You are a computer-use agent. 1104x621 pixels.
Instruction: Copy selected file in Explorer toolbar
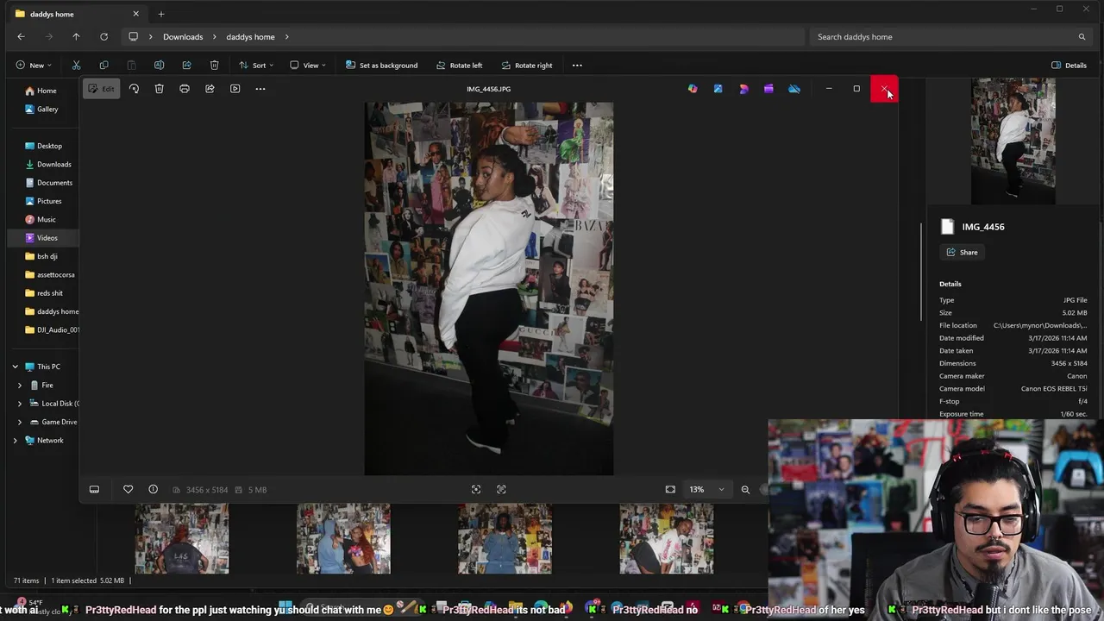coord(103,66)
